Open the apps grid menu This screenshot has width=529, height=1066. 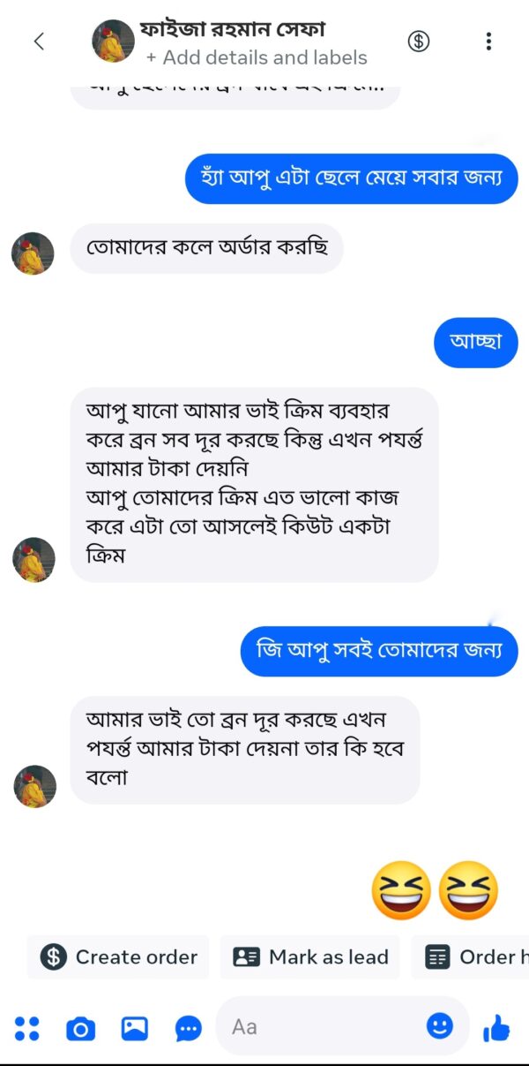tap(27, 1027)
